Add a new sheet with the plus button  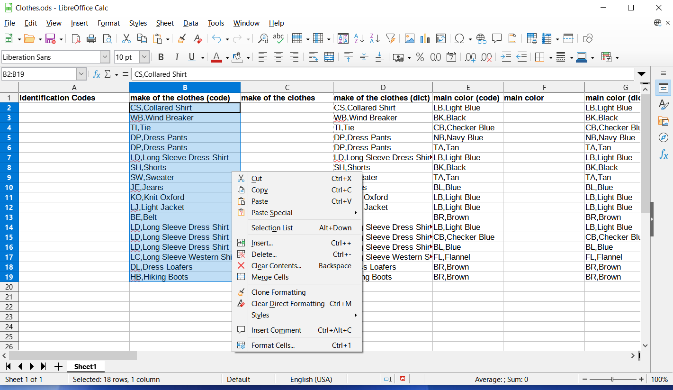coord(58,366)
